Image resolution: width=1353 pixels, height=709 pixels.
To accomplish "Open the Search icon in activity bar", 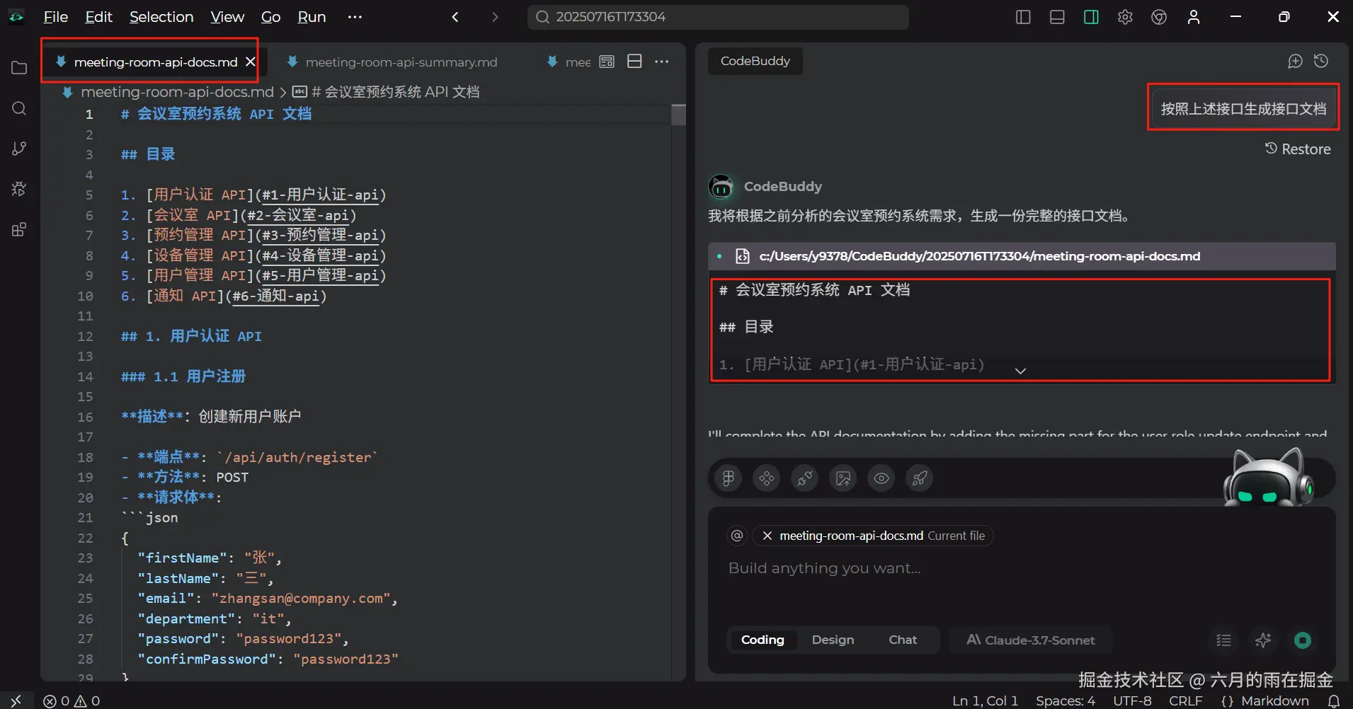I will tap(19, 108).
